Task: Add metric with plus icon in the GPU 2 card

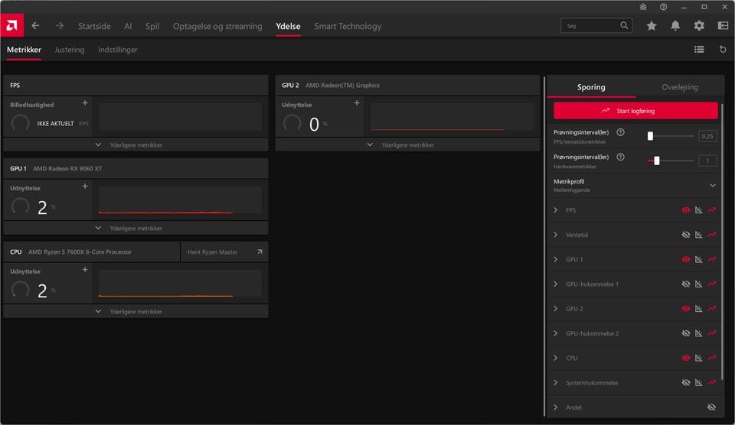Action: [356, 103]
